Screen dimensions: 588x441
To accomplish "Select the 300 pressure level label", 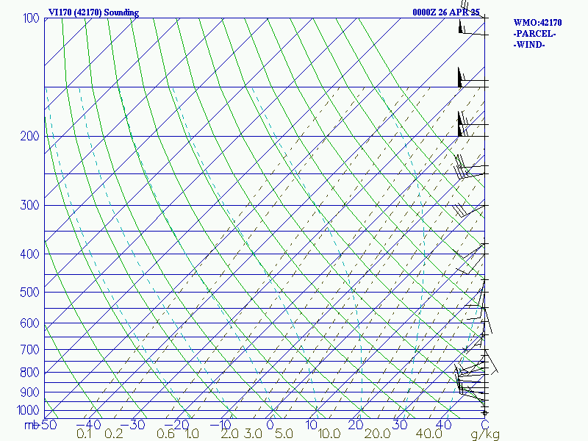I will click(x=29, y=205).
